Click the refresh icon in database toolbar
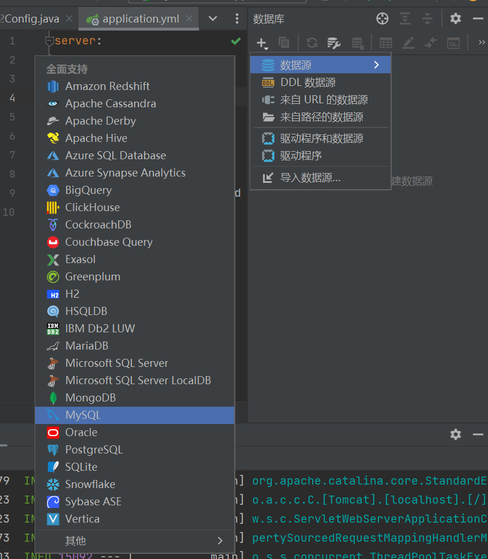The height and width of the screenshot is (559, 488). click(312, 43)
